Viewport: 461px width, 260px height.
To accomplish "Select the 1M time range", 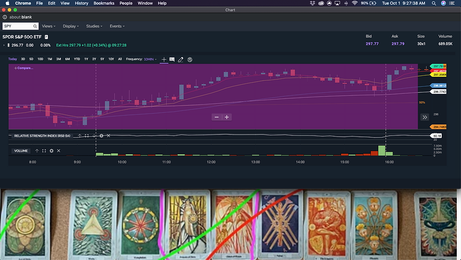I will (x=50, y=59).
